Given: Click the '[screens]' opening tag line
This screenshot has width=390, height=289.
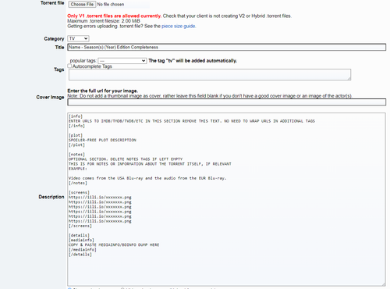Looking at the screenshot, I should tap(79, 192).
